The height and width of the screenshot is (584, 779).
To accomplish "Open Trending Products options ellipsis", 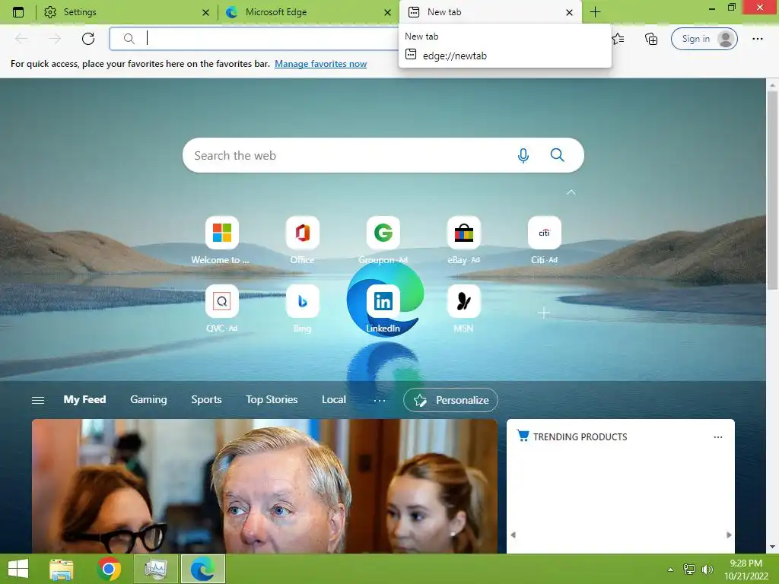I will point(718,437).
